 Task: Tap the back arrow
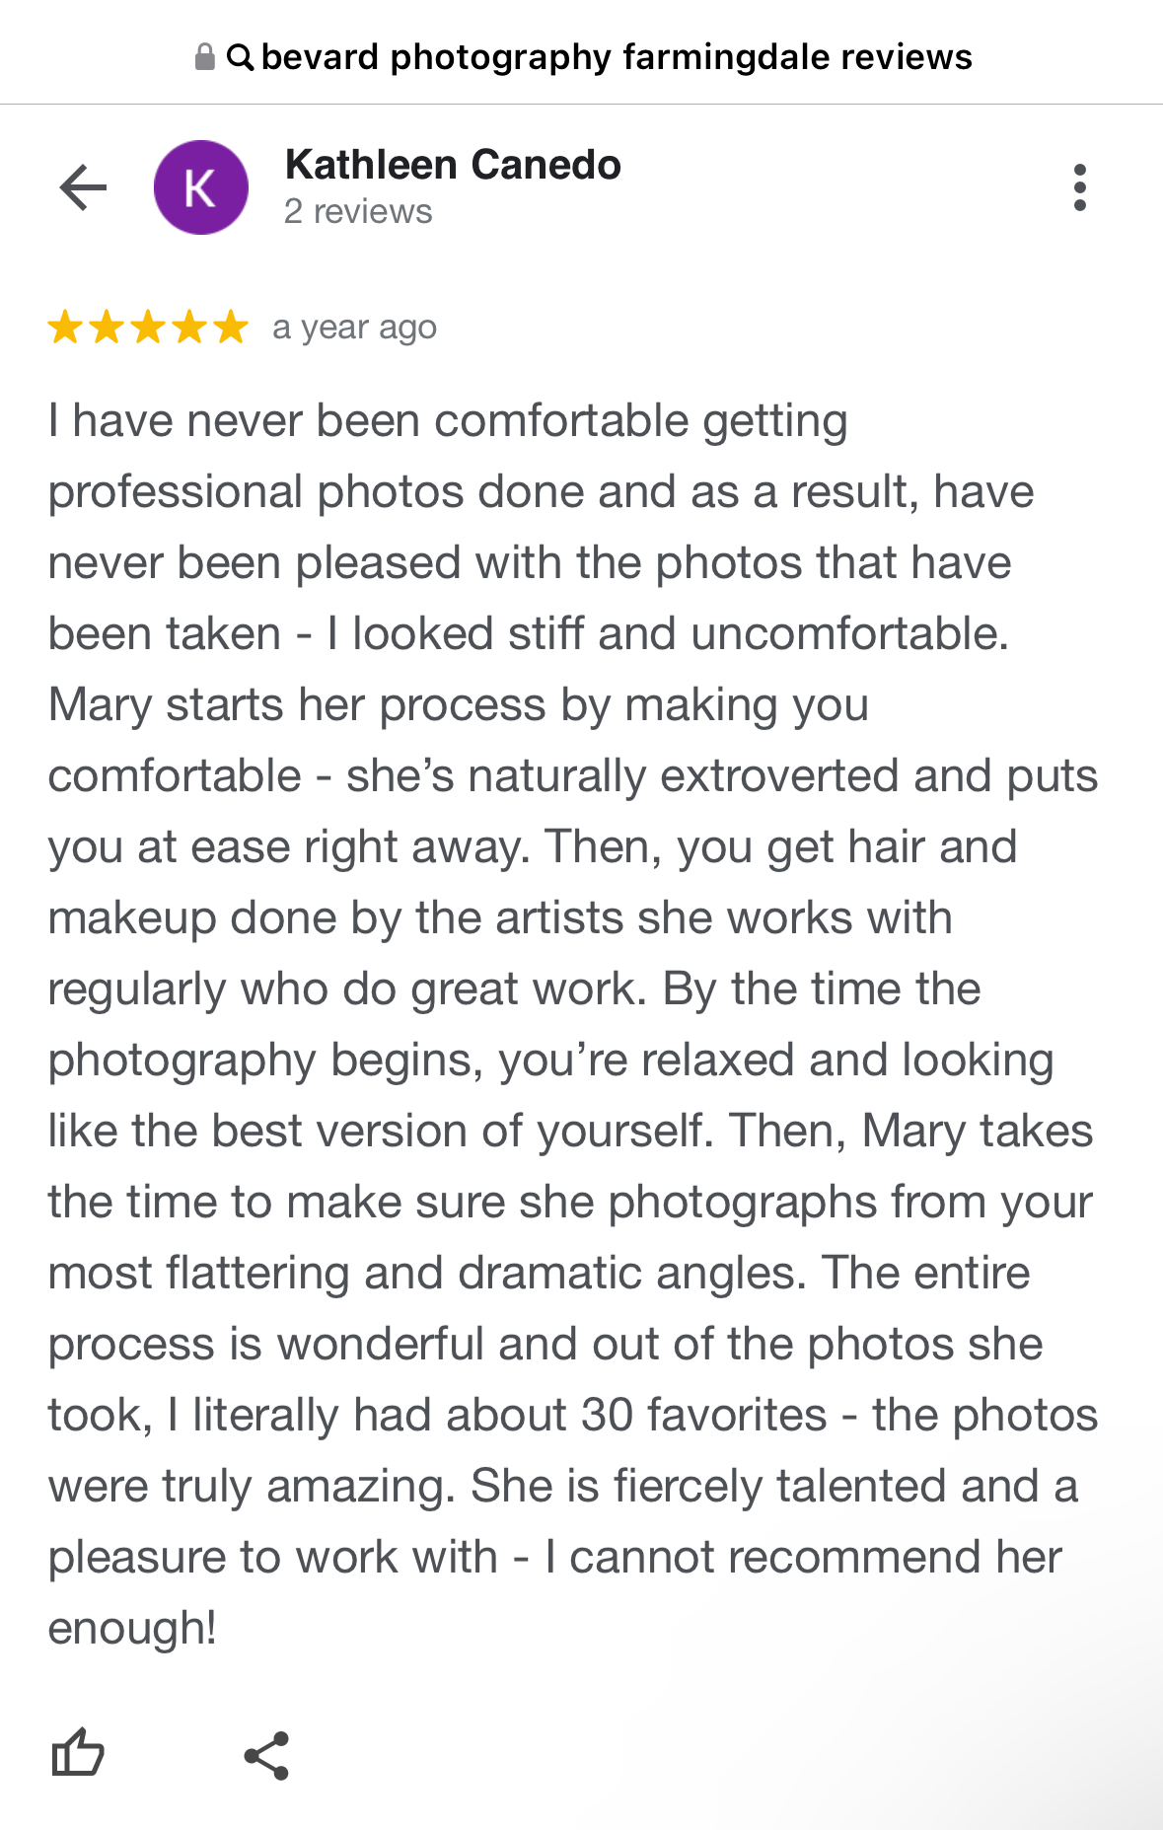pos(83,187)
